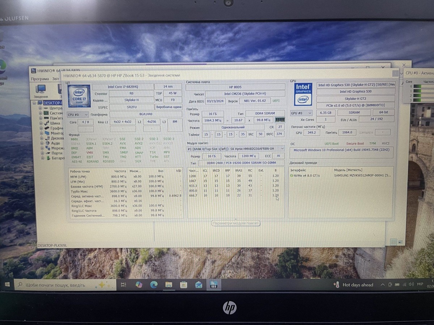Click the Турбо Макс frequency row
The image size is (434, 325).
[x=125, y=191]
